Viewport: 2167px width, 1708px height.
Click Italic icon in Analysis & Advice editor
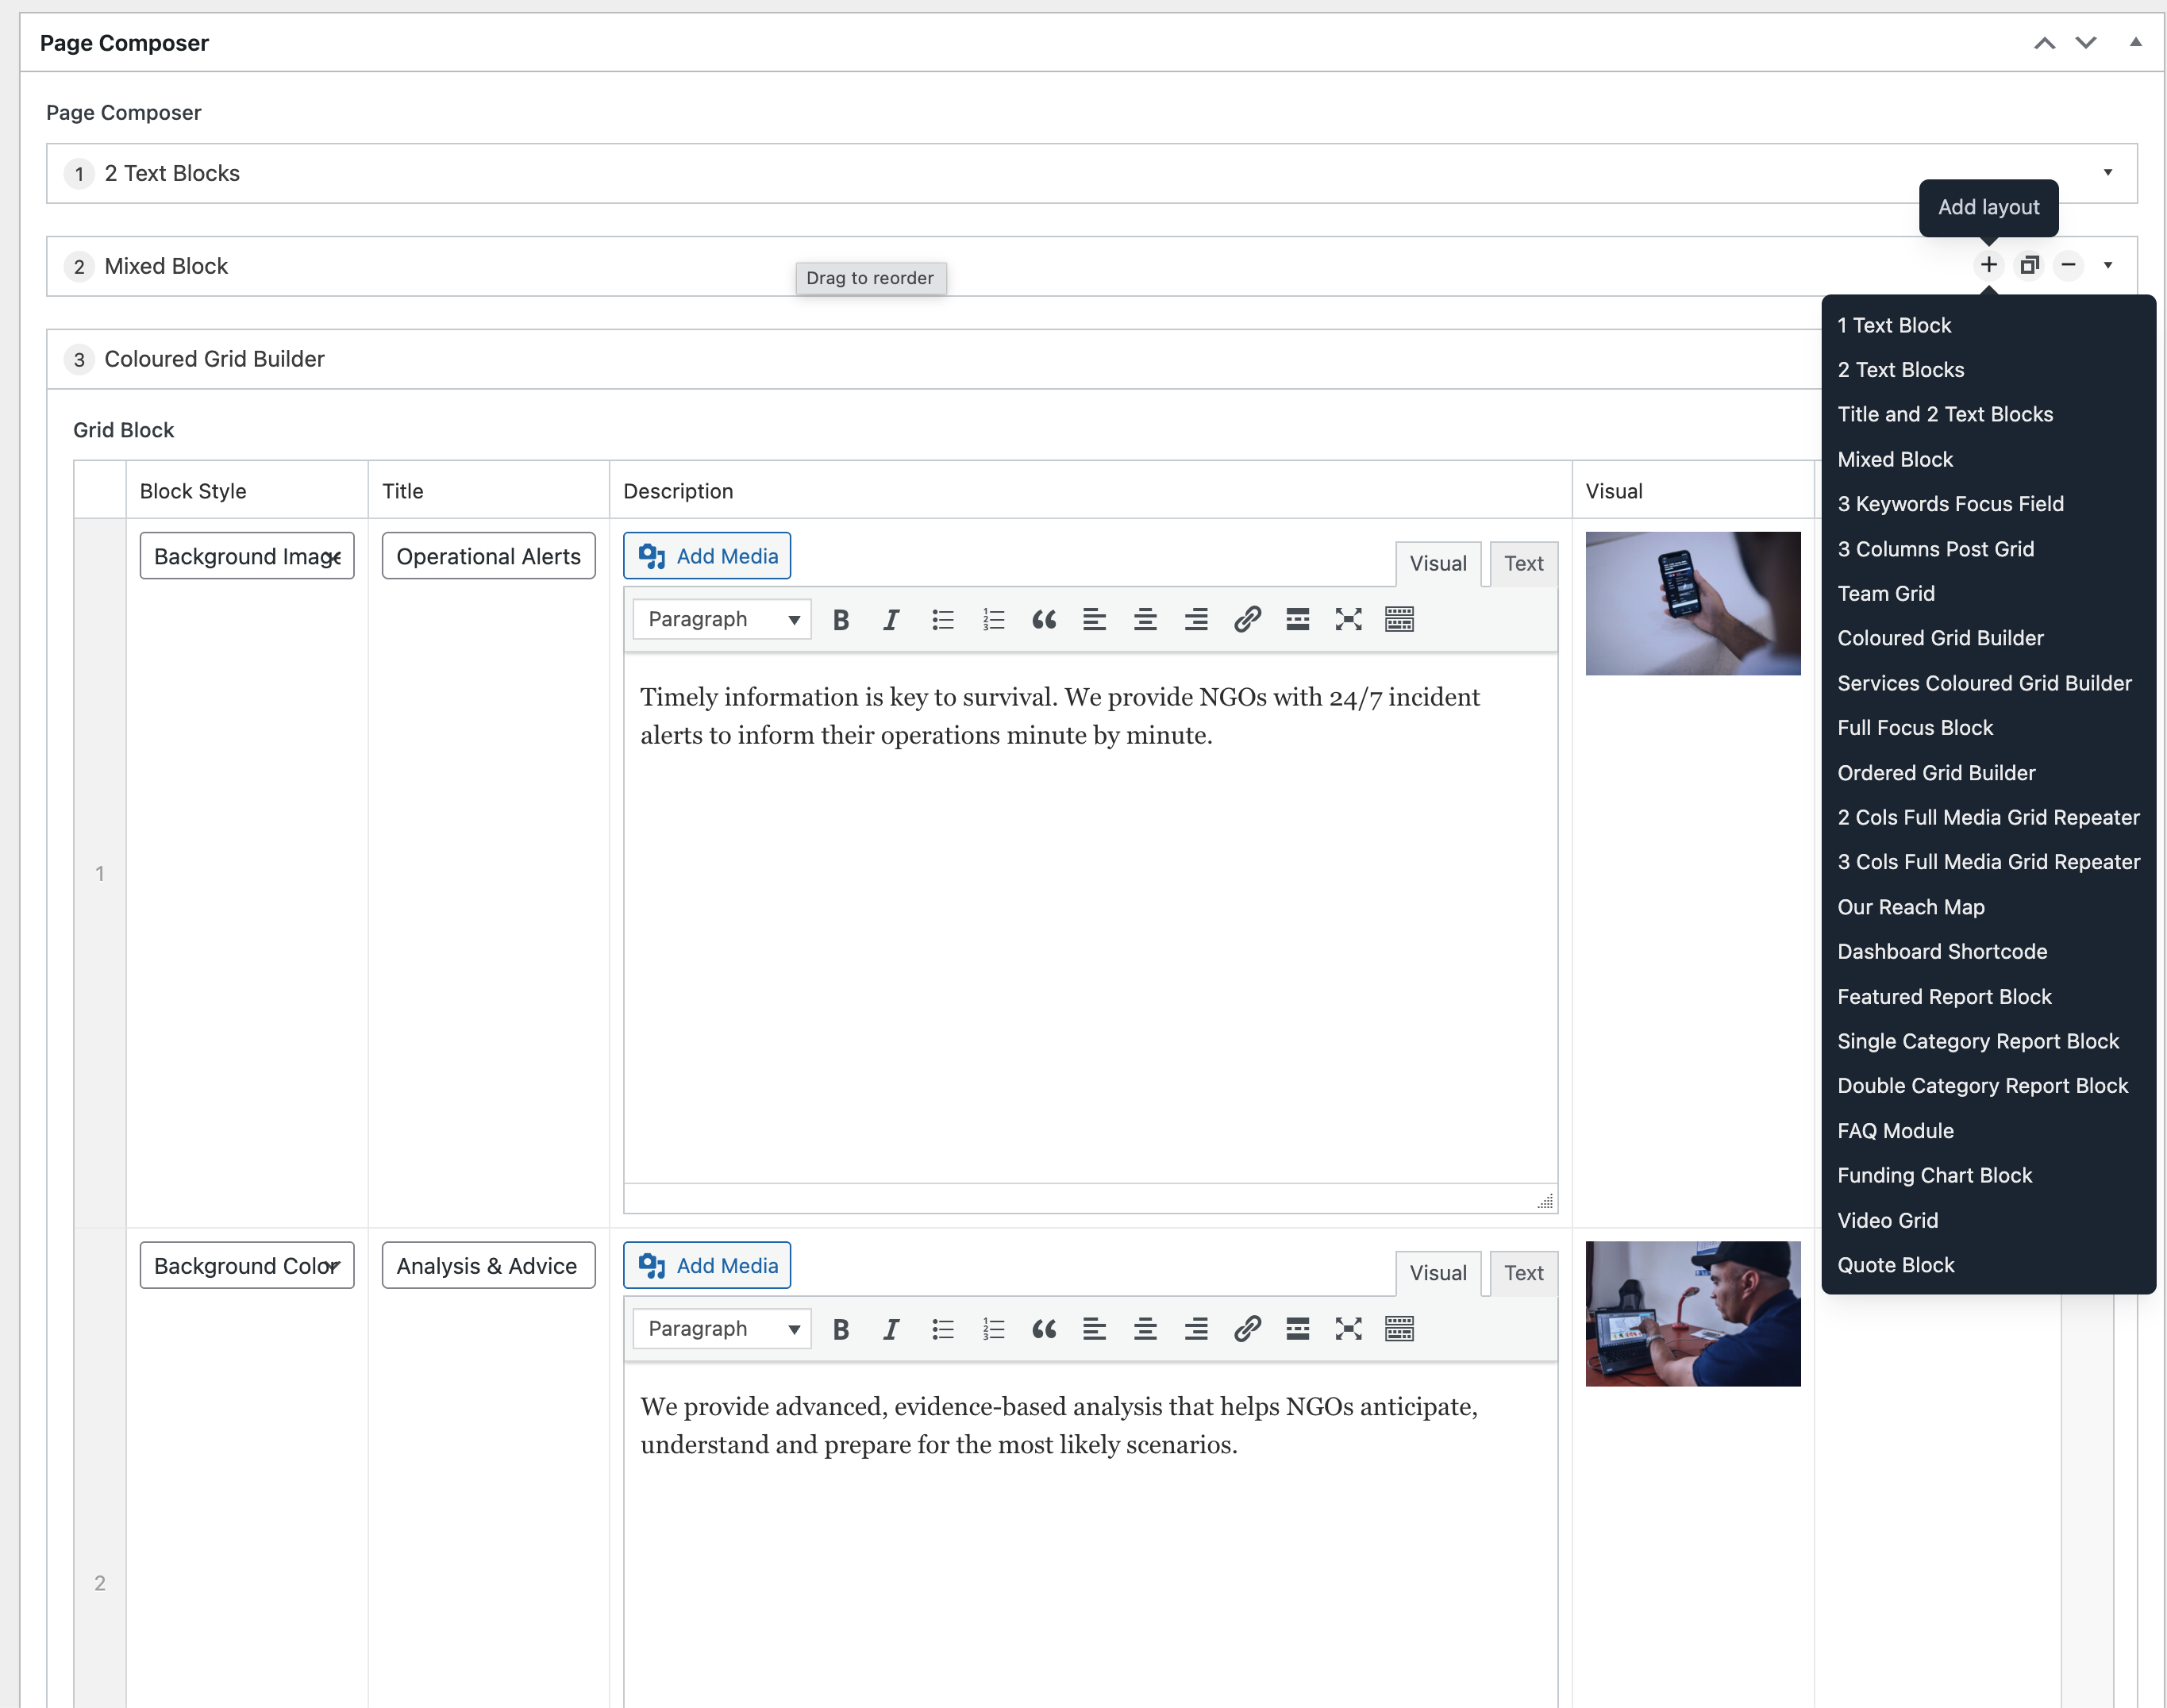click(x=891, y=1329)
